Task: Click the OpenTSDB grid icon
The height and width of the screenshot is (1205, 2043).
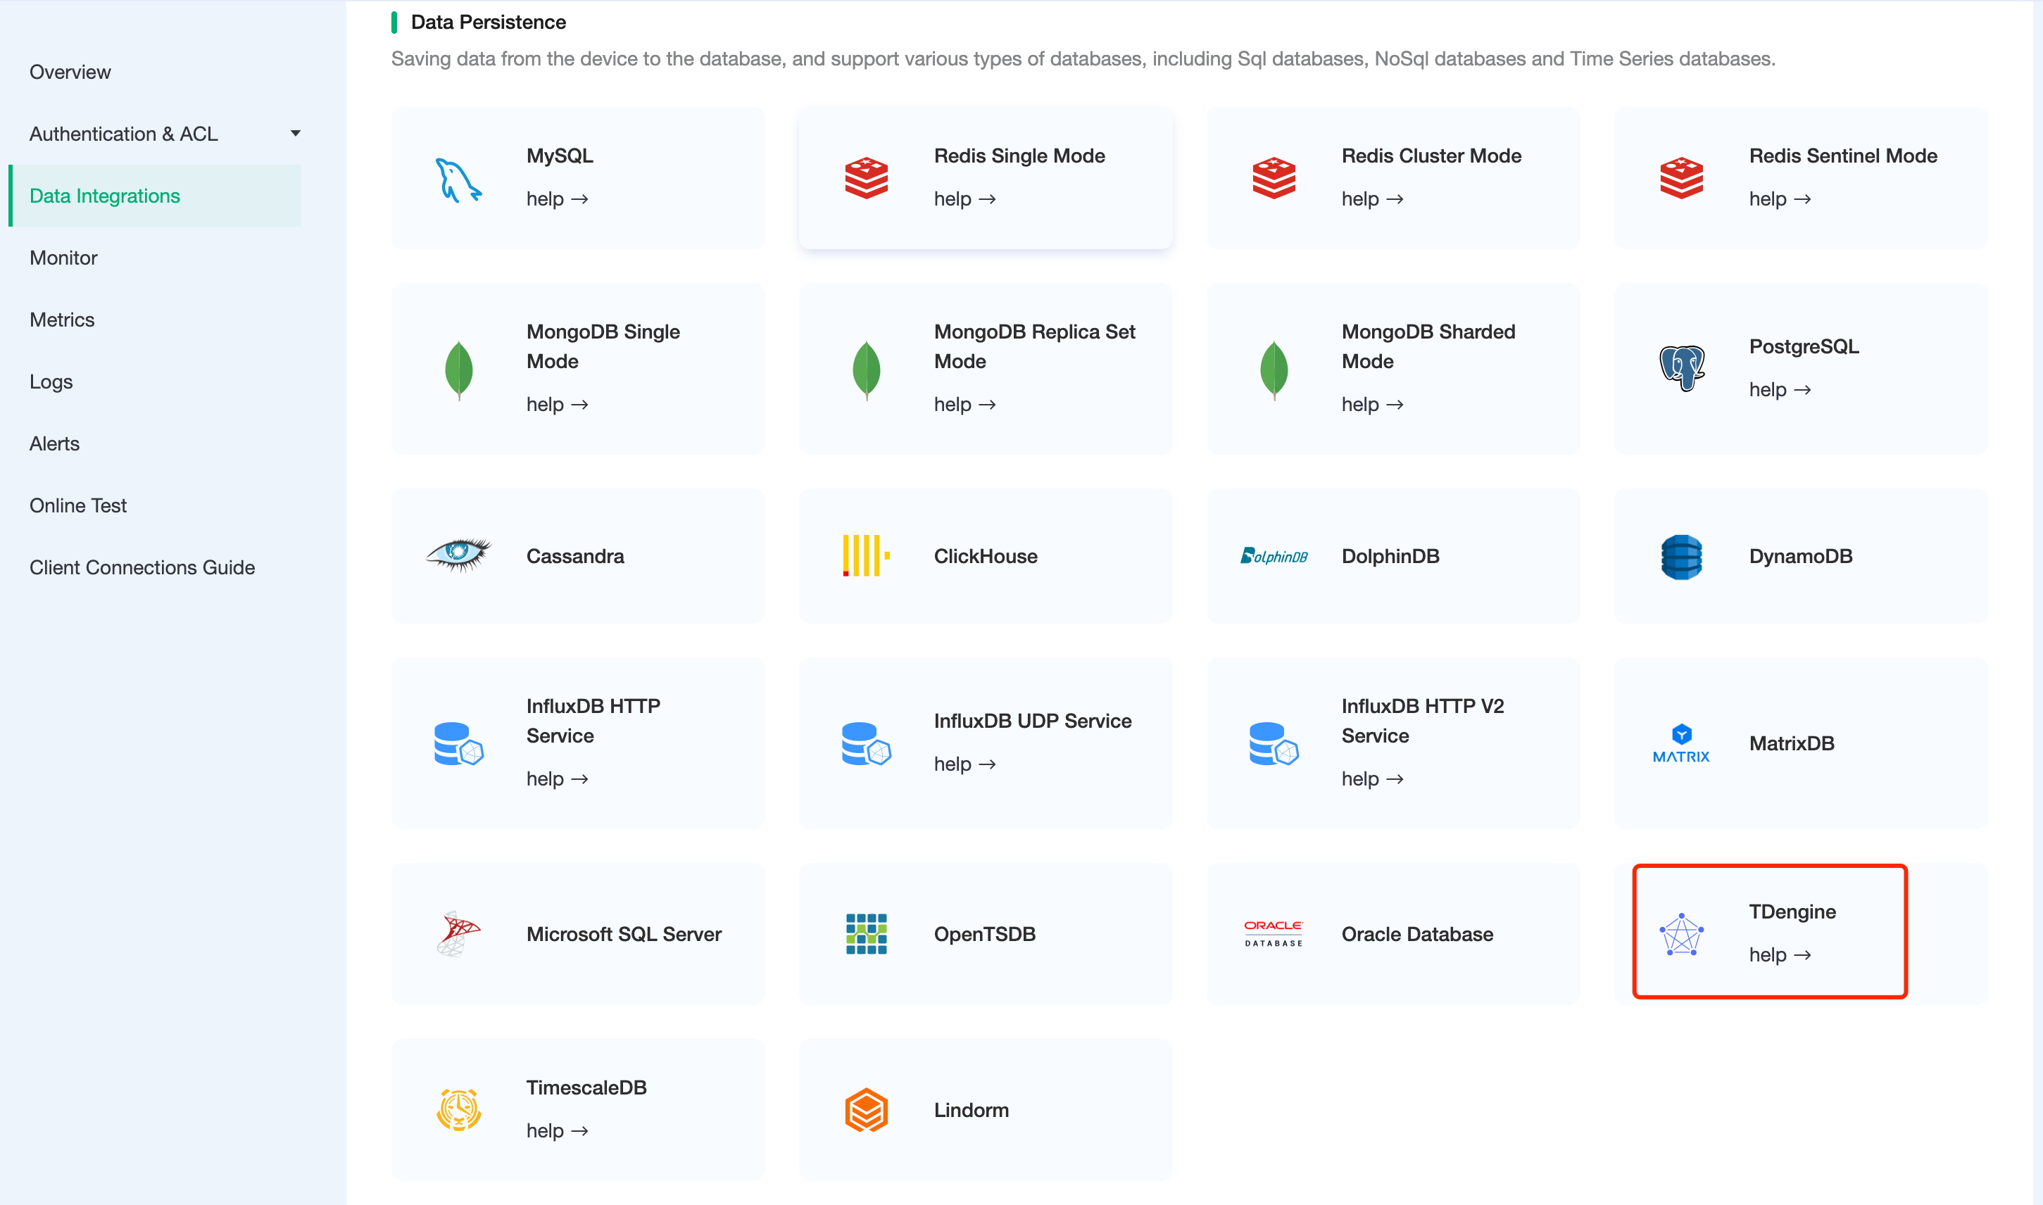Action: [x=866, y=934]
